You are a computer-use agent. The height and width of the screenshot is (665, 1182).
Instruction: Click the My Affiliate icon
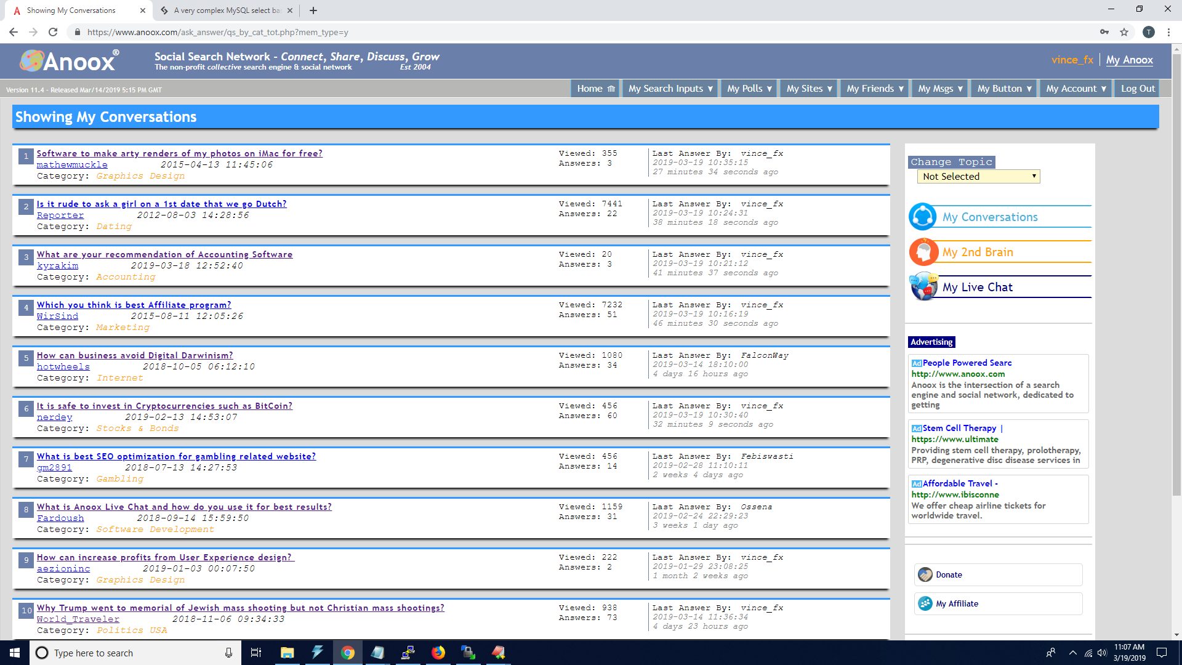[x=925, y=603]
